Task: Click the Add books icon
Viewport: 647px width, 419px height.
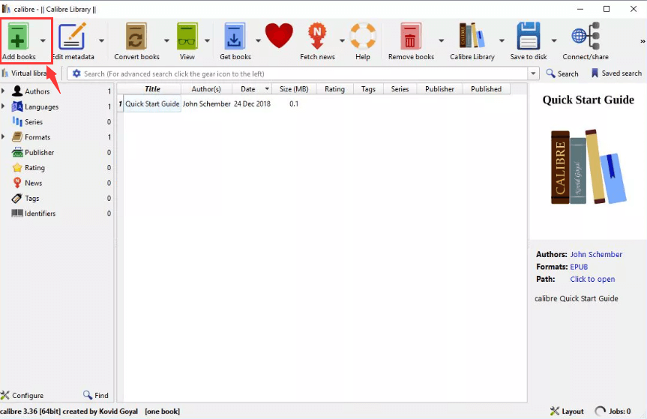Action: coord(18,37)
